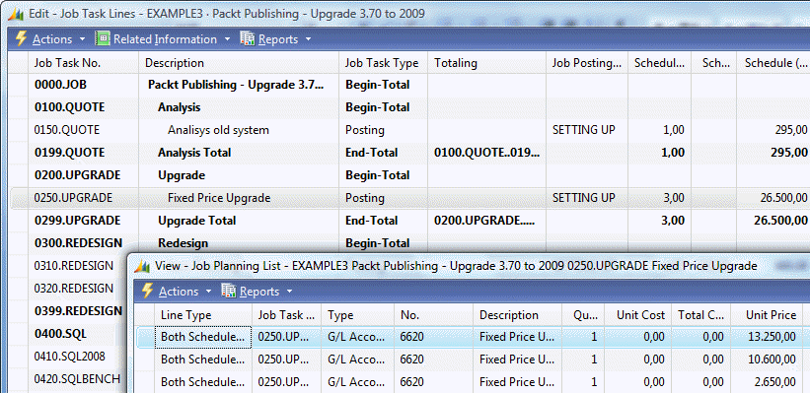Open the Actions menu in Job Task Lines window
The height and width of the screenshot is (393, 810).
click(52, 39)
